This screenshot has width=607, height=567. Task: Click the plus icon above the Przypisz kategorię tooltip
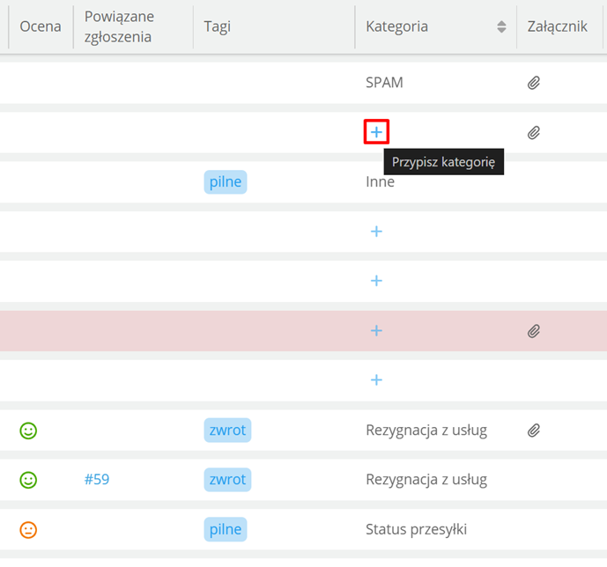click(x=376, y=132)
